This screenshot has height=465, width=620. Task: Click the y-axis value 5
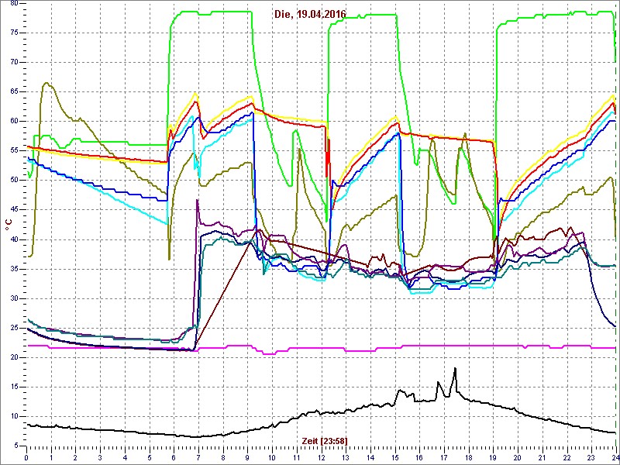(x=16, y=446)
